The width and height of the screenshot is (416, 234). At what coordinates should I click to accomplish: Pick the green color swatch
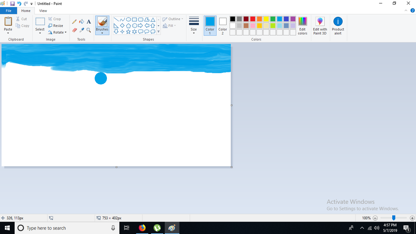coord(273,19)
